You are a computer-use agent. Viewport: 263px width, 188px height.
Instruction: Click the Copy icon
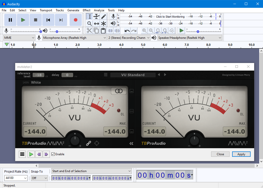(x=96, y=30)
